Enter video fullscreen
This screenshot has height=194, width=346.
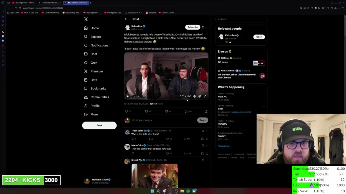(205, 96)
